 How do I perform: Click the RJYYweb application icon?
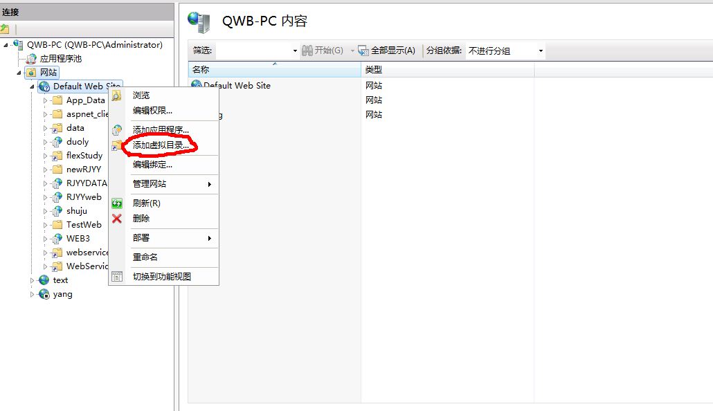pyautogui.click(x=57, y=197)
